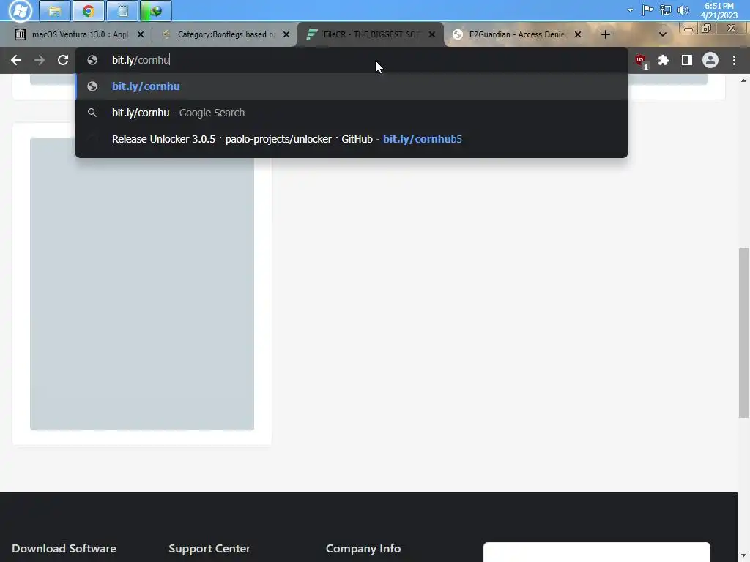Select the FileCR tab
Screen dimensions: 750x562
[x=371, y=34]
